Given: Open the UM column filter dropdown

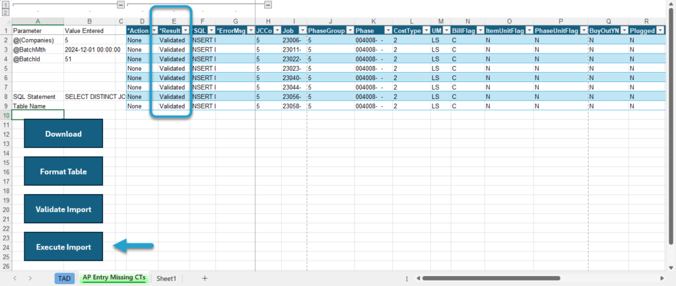Looking at the screenshot, I should point(446,30).
